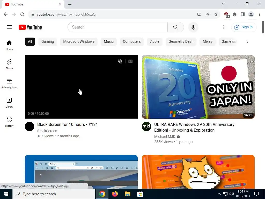This screenshot has width=265, height=199.
Task: Click the BlackScreen channel avatar
Action: (x=30, y=126)
